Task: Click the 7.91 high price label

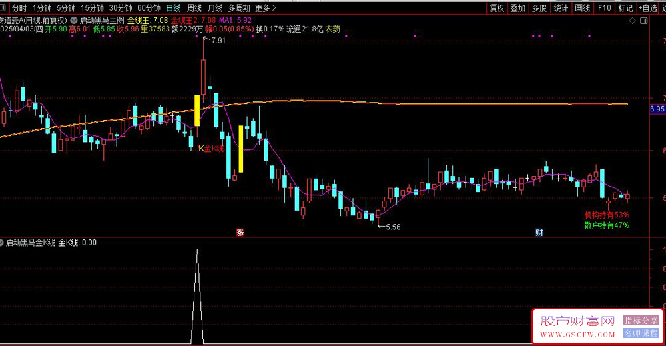Action: 218,41
